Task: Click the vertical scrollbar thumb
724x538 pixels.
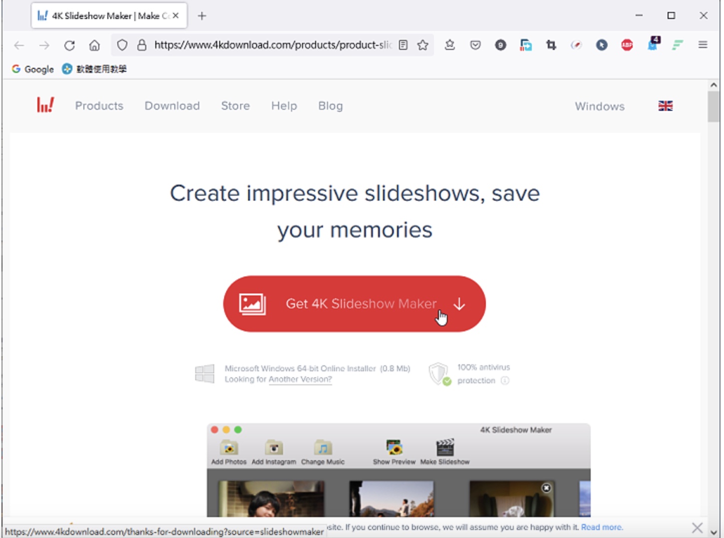Action: pos(714,106)
